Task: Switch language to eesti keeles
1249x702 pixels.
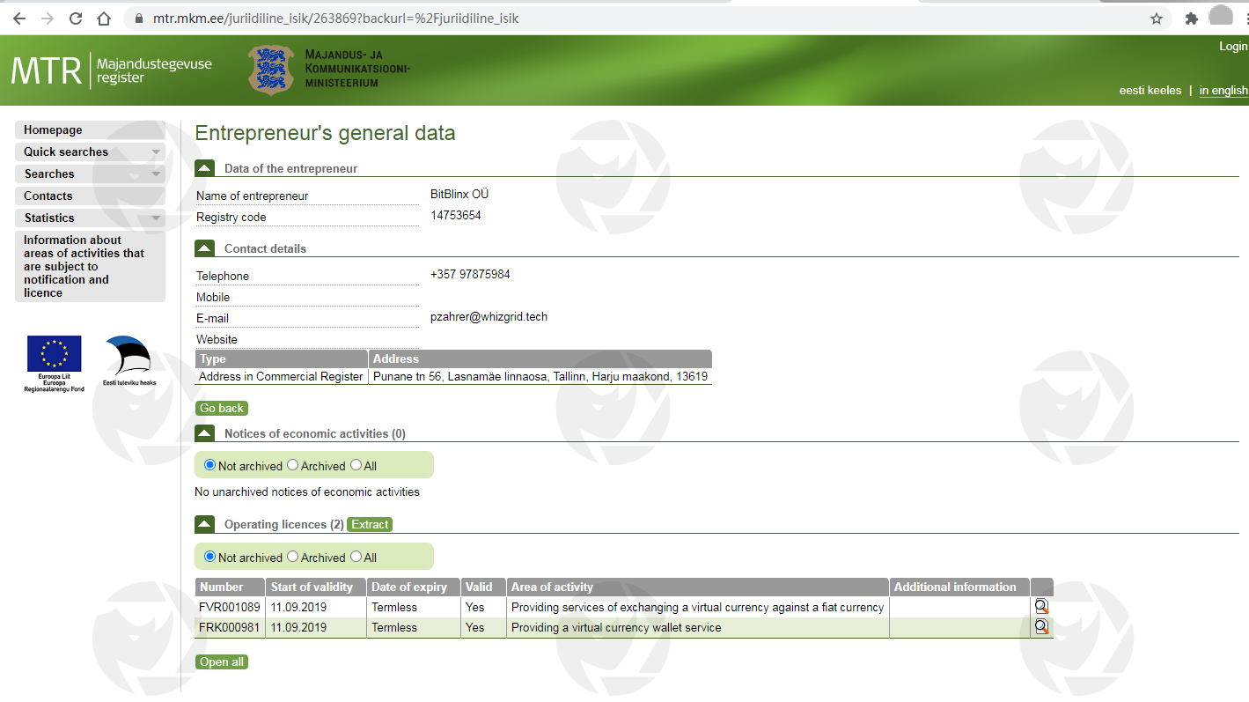Action: click(x=1150, y=91)
